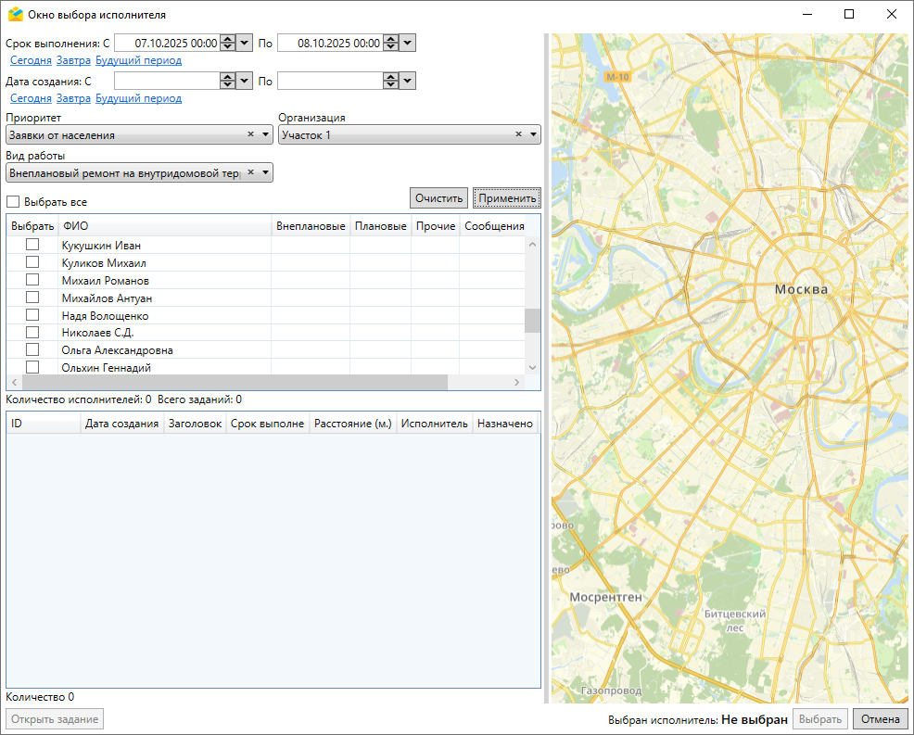Click Завтра link under Срок выполнения

(x=73, y=60)
